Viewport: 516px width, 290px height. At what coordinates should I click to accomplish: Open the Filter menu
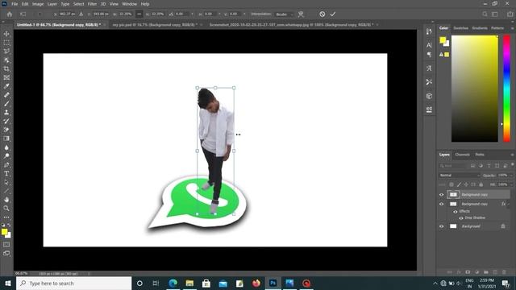pyautogui.click(x=92, y=4)
